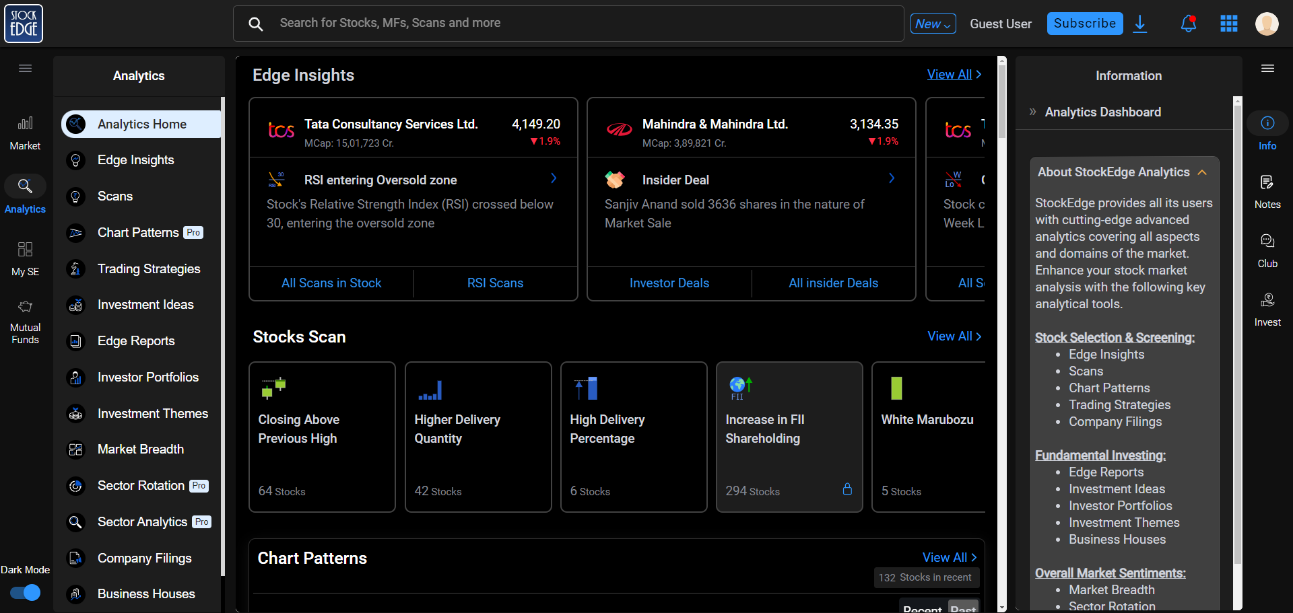Open the user profile avatar
The width and height of the screenshot is (1293, 613).
click(1267, 24)
